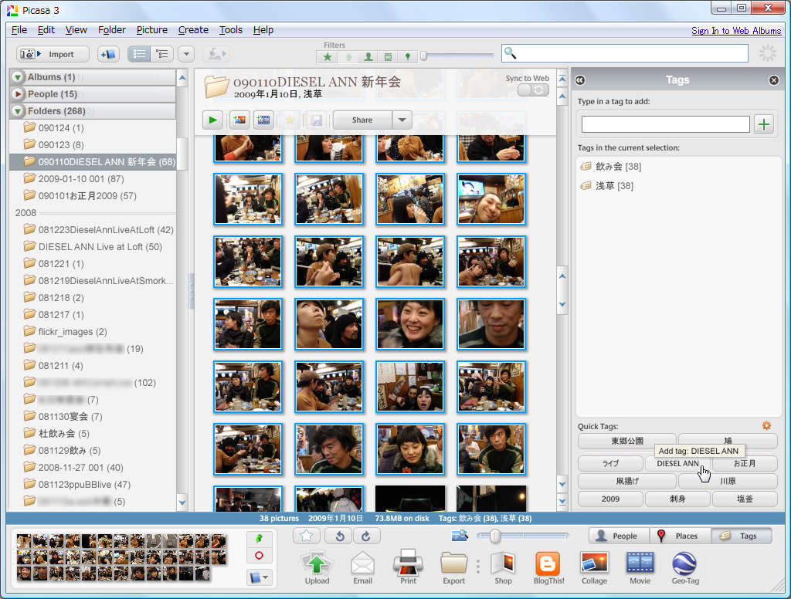
Task: Play fullscreen slideshow of folder
Action: click(212, 120)
